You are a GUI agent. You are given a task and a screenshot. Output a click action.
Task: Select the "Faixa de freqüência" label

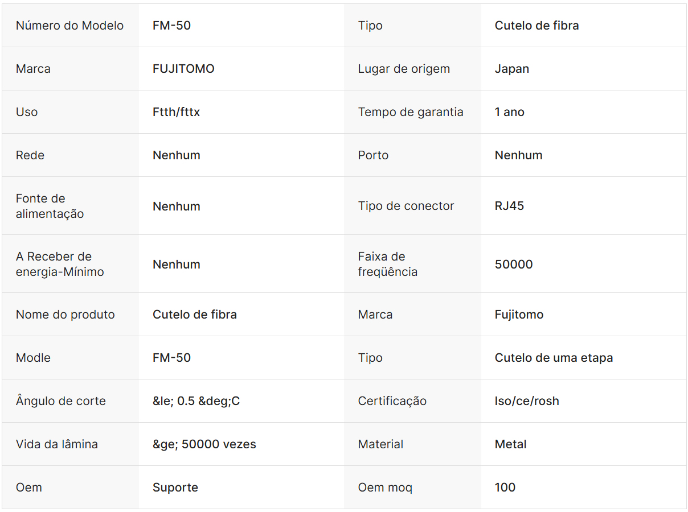point(387,264)
